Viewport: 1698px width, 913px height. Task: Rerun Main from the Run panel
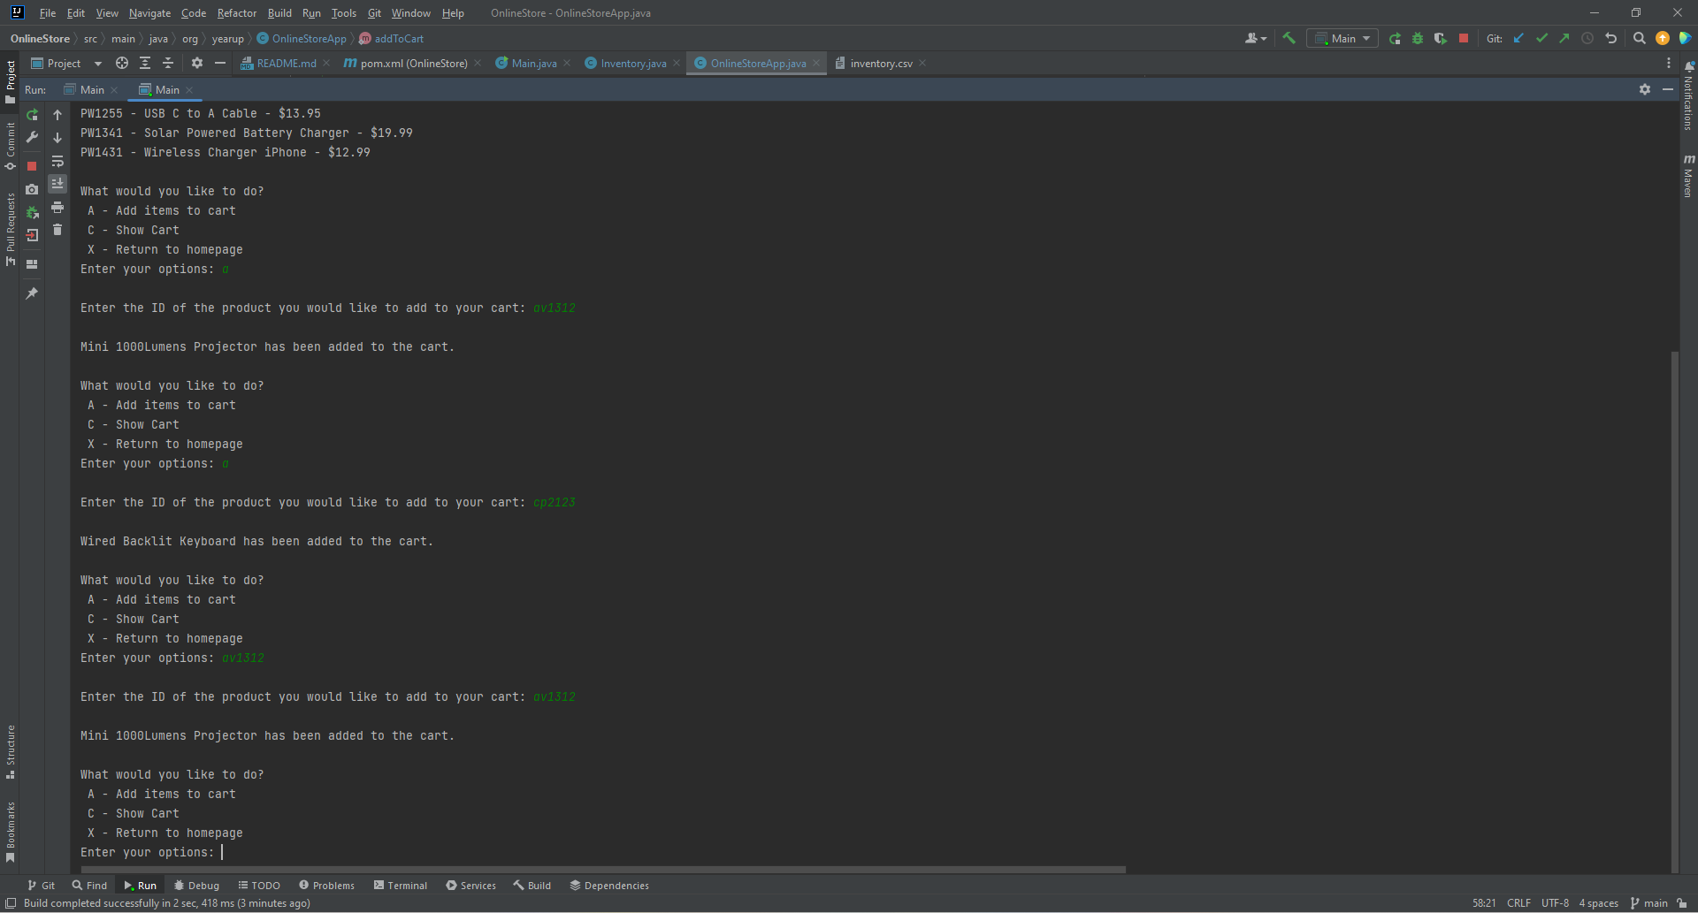point(32,115)
